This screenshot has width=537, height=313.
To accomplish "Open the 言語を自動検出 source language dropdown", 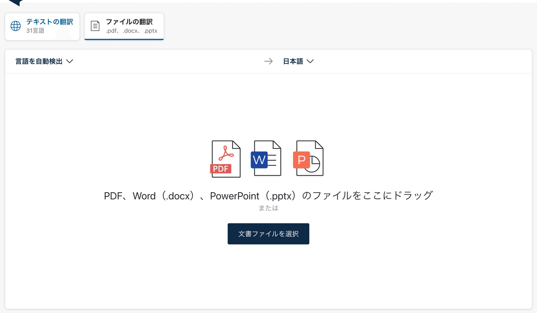I will pos(44,62).
